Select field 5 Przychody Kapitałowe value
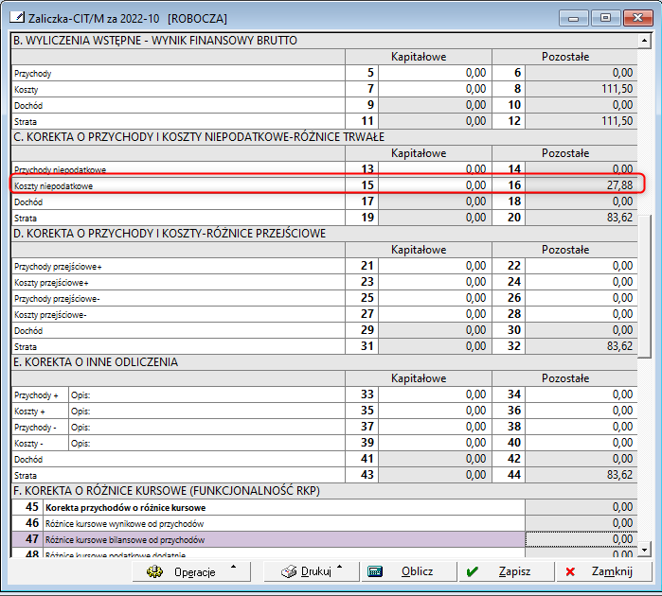 point(435,73)
